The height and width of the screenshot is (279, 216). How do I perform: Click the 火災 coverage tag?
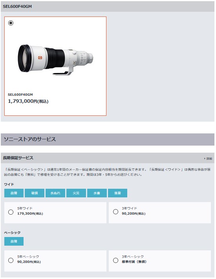[76, 193]
